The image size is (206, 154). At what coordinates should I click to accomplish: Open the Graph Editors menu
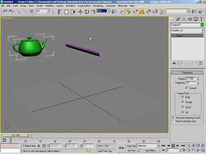tap(84, 6)
